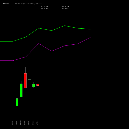Click the close value 'C: 2.89'
The image size is (129, 129).
[x=45, y=6]
